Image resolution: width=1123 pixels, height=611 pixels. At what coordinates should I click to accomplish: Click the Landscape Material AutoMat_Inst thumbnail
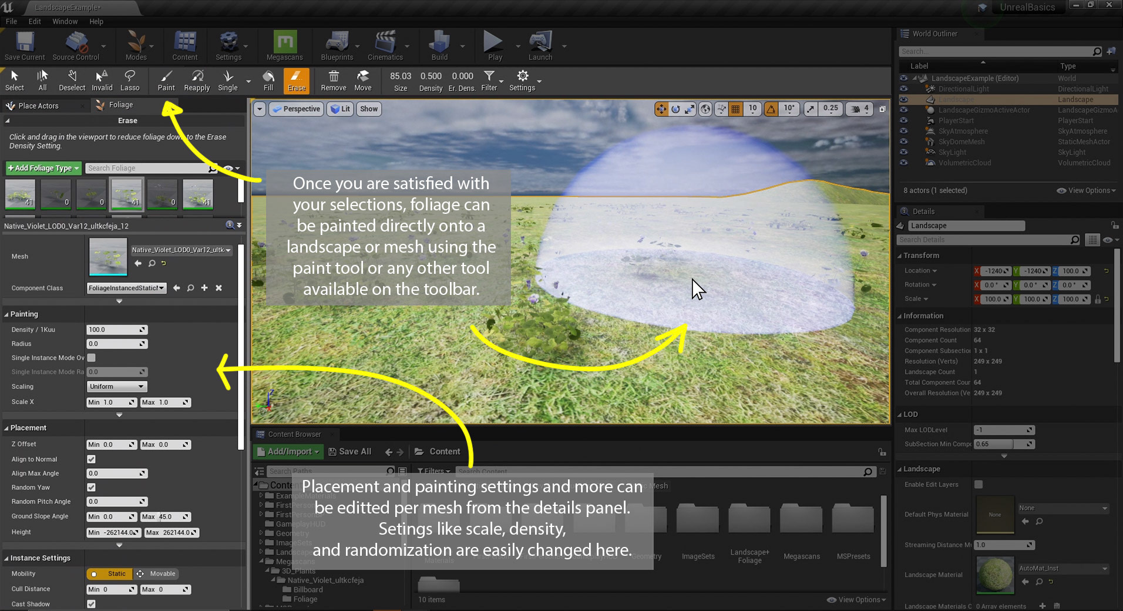click(x=995, y=576)
